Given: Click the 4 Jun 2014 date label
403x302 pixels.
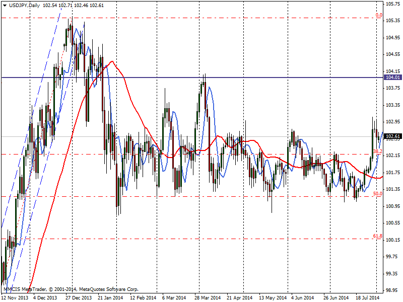Looking at the screenshot, I should coord(303,297).
